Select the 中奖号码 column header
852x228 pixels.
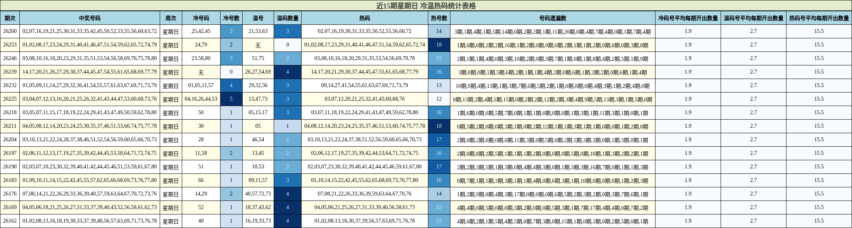pos(90,18)
